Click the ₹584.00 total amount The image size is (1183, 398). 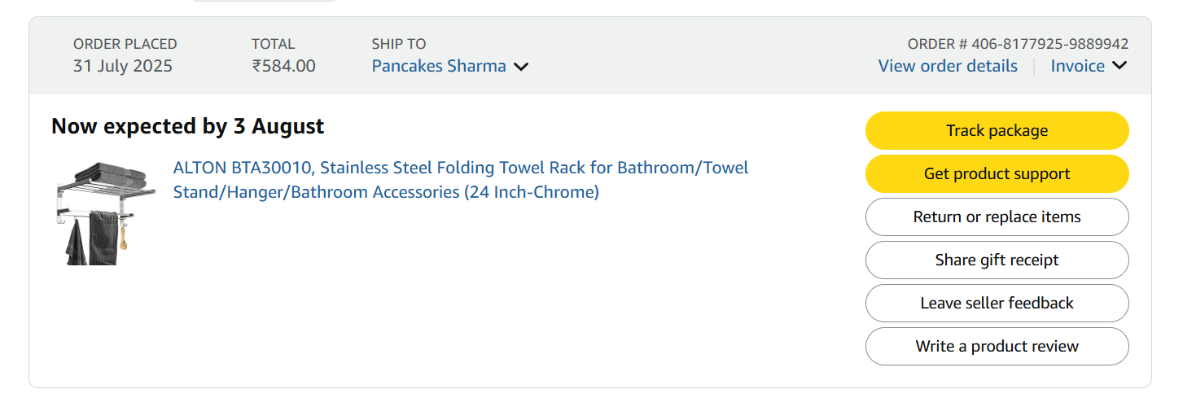tap(283, 66)
